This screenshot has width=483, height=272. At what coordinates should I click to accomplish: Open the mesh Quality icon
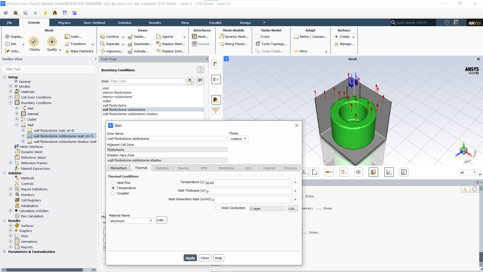[52, 42]
